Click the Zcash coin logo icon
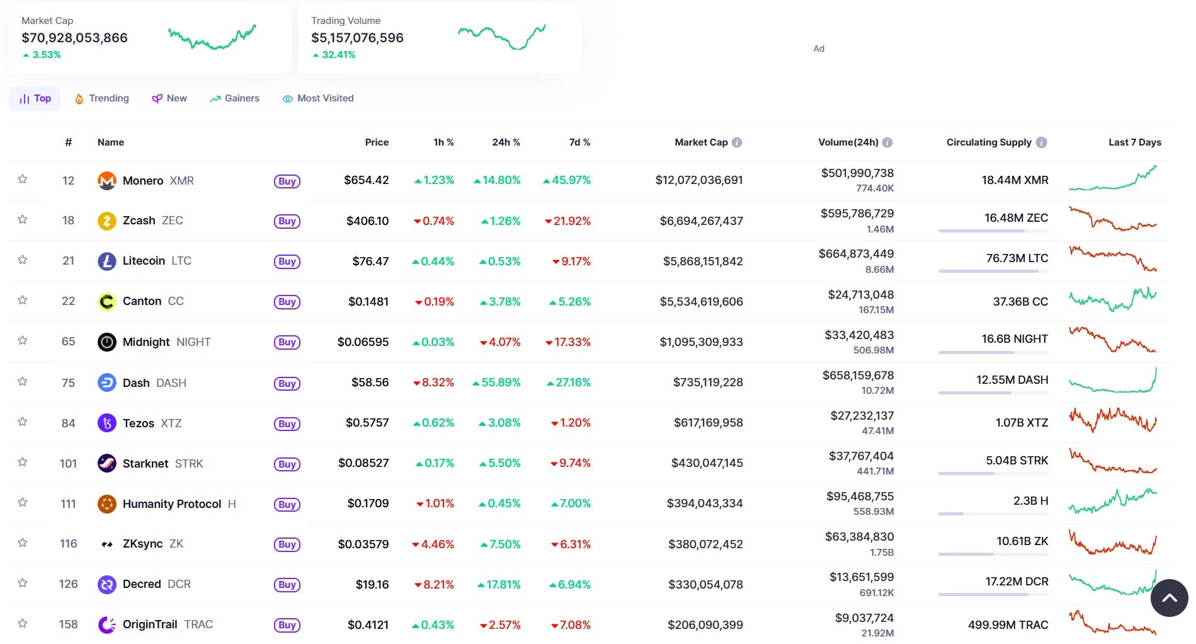This screenshot has width=1196, height=644. click(106, 221)
